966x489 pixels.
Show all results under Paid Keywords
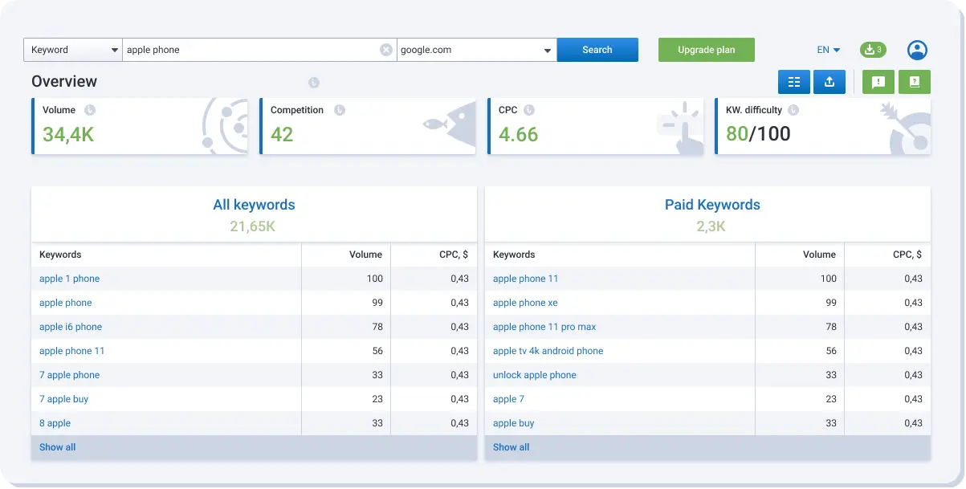pyautogui.click(x=510, y=447)
